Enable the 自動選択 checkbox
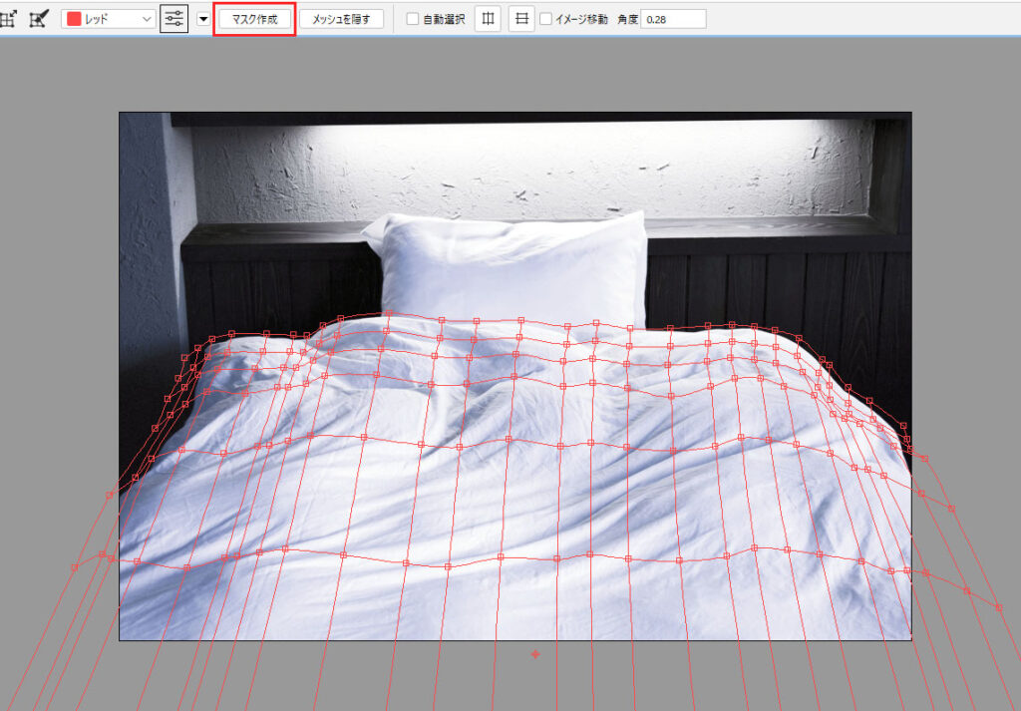This screenshot has width=1021, height=711. (413, 19)
